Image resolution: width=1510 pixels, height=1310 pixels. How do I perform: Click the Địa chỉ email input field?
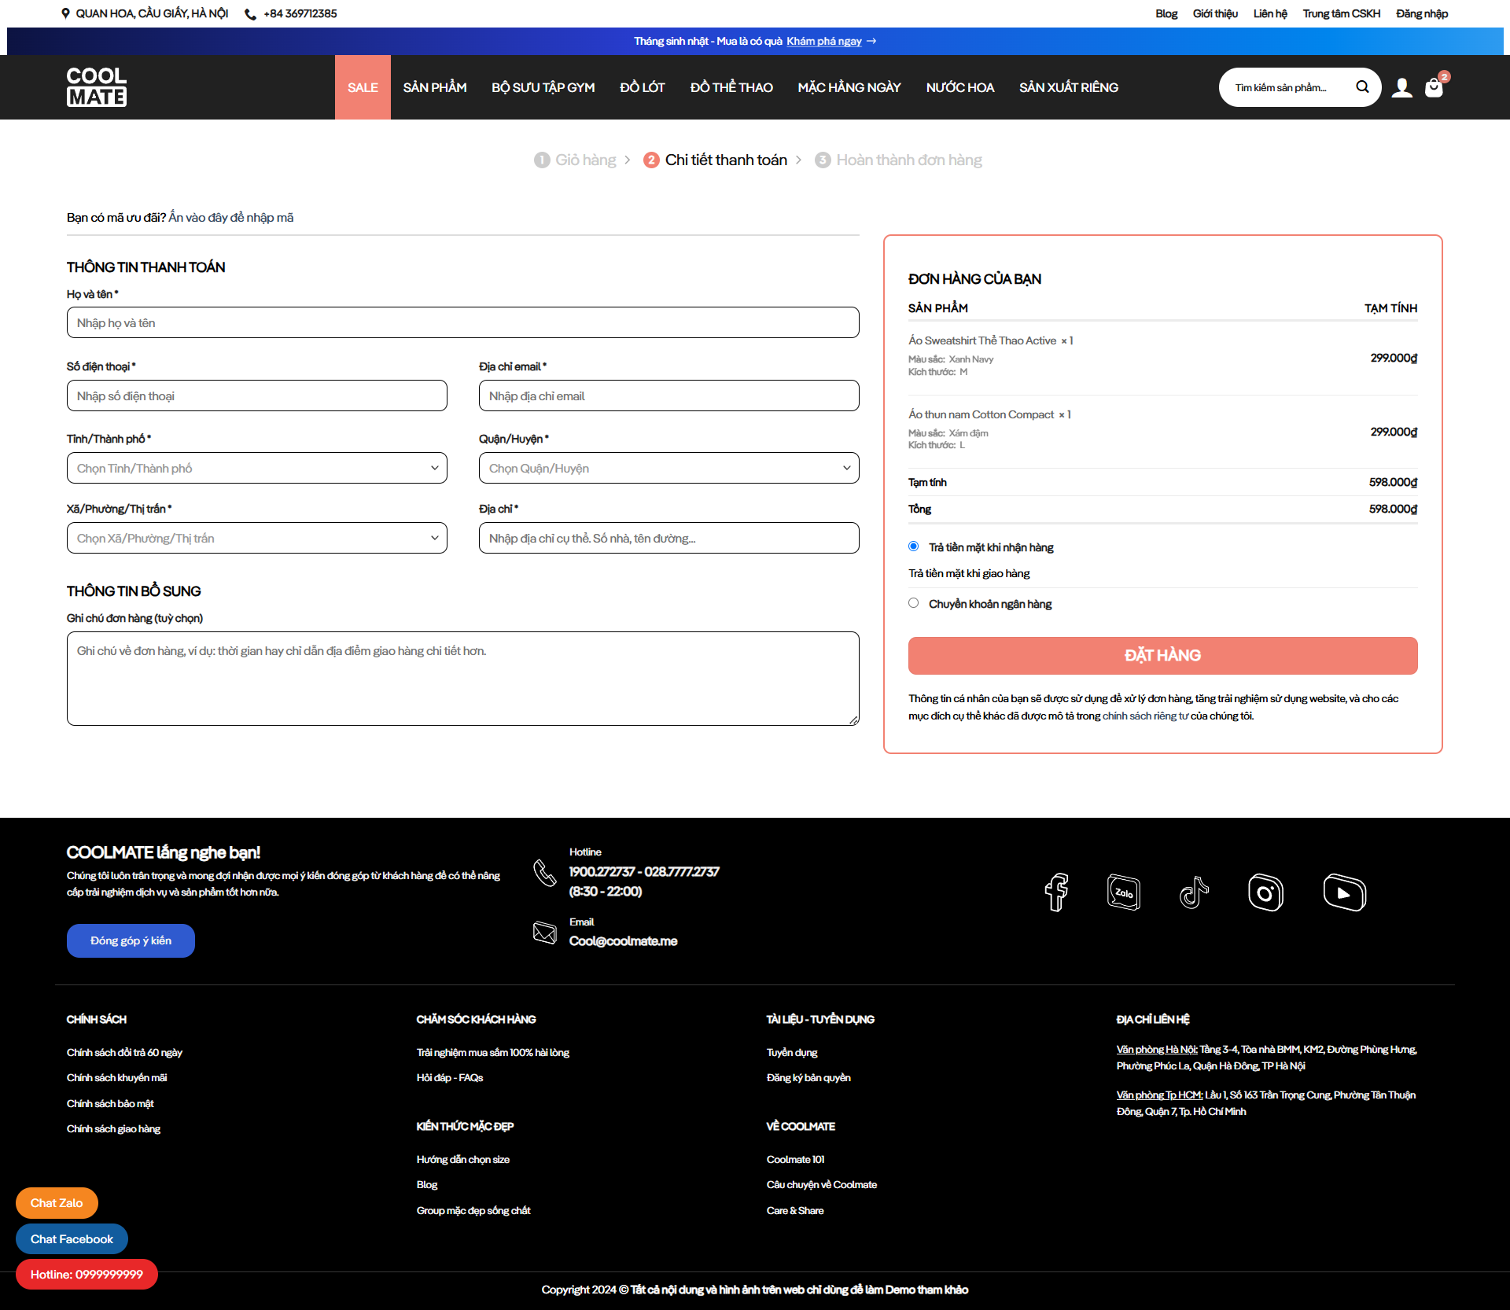[669, 396]
